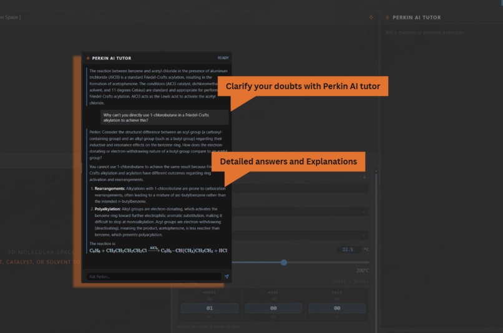
Task: Click the 22.5 temperature value box
Action: 348,249
